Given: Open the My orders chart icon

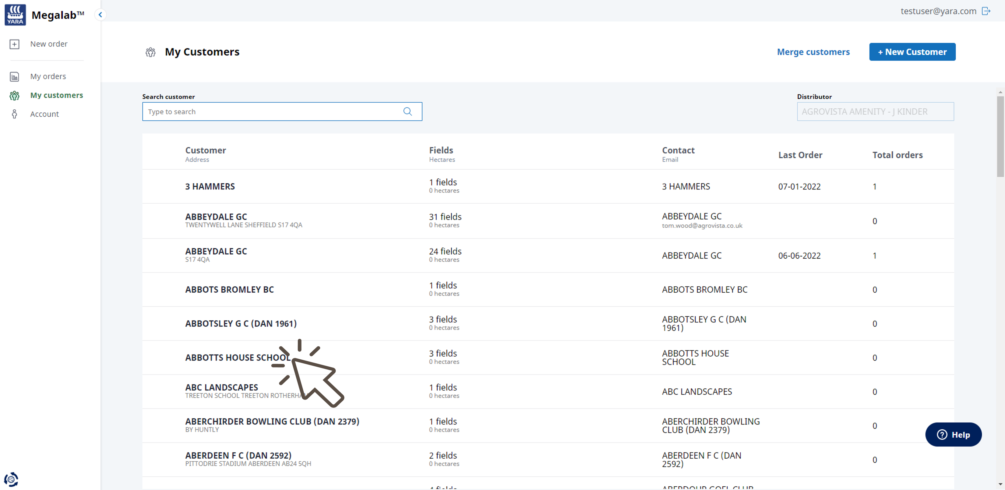Looking at the screenshot, I should pos(14,77).
